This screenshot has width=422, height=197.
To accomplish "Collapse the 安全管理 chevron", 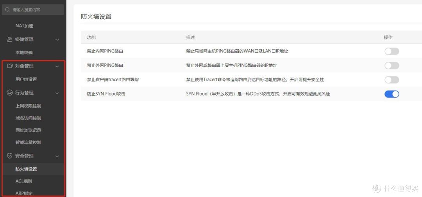I will coord(57,156).
